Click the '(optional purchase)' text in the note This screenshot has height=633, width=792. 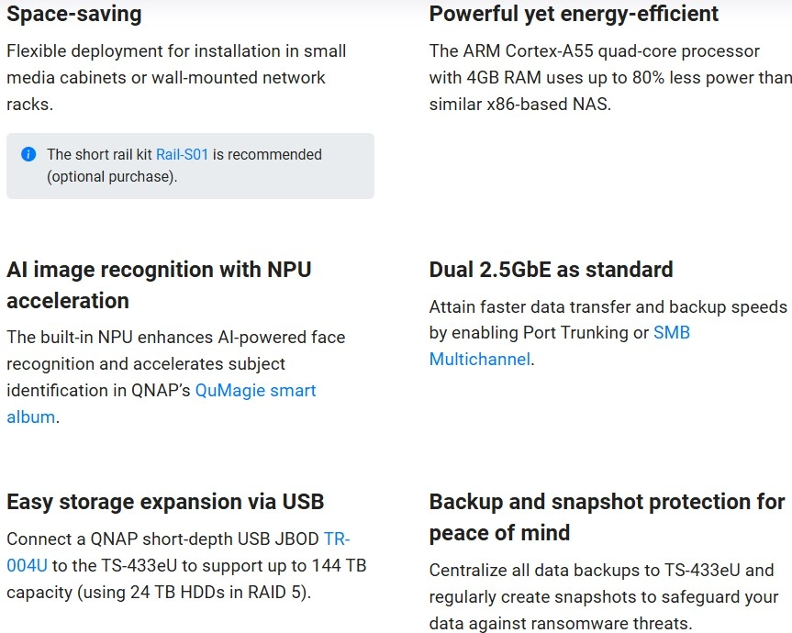(x=112, y=177)
